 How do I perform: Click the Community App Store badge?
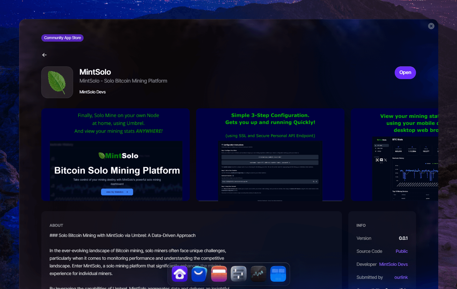[x=62, y=38]
